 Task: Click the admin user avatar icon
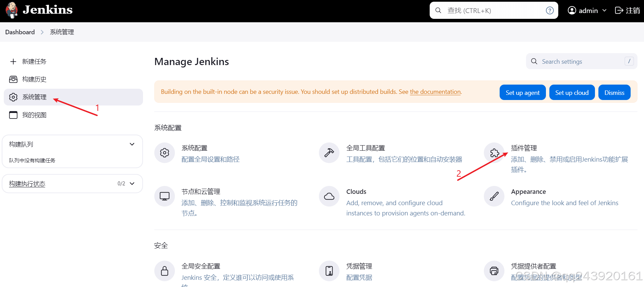tap(572, 10)
